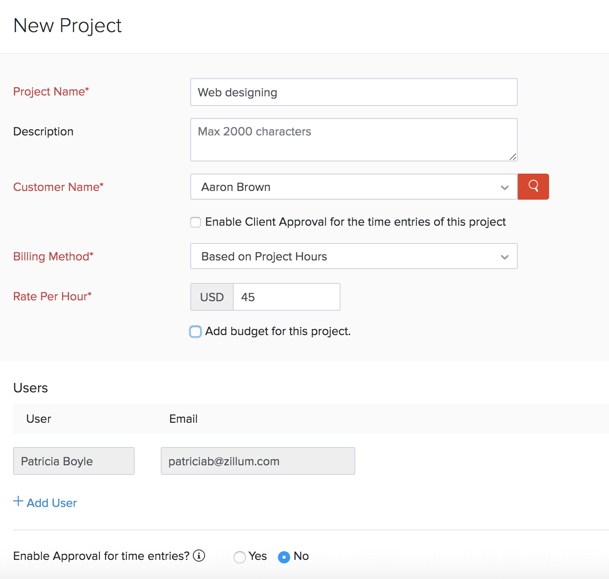Expand the Customer Name chevron arrow
Viewport: 609px width, 579px height.
point(504,188)
